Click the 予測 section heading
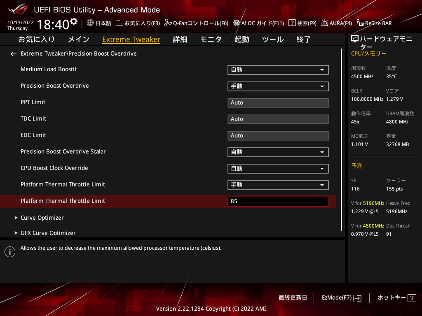 click(x=357, y=166)
